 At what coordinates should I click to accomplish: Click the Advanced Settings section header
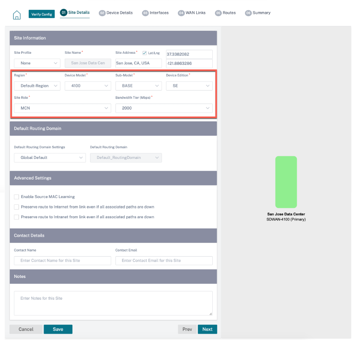coord(113,178)
